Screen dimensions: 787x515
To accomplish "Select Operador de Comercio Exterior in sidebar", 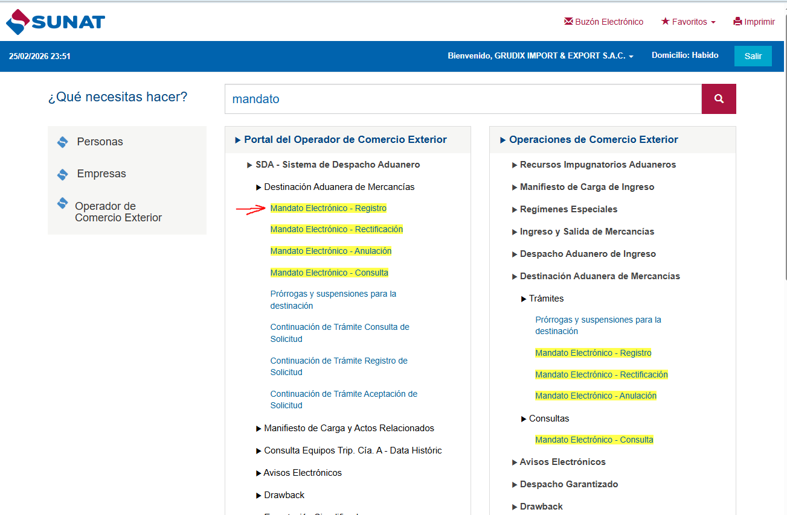I will tap(118, 212).
